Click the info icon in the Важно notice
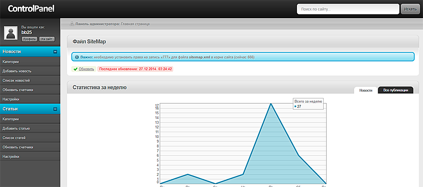The width and height of the screenshot is (423, 187). click(x=77, y=57)
